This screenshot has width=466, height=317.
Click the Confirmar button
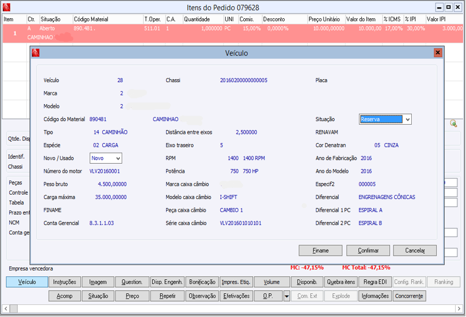coord(368,251)
